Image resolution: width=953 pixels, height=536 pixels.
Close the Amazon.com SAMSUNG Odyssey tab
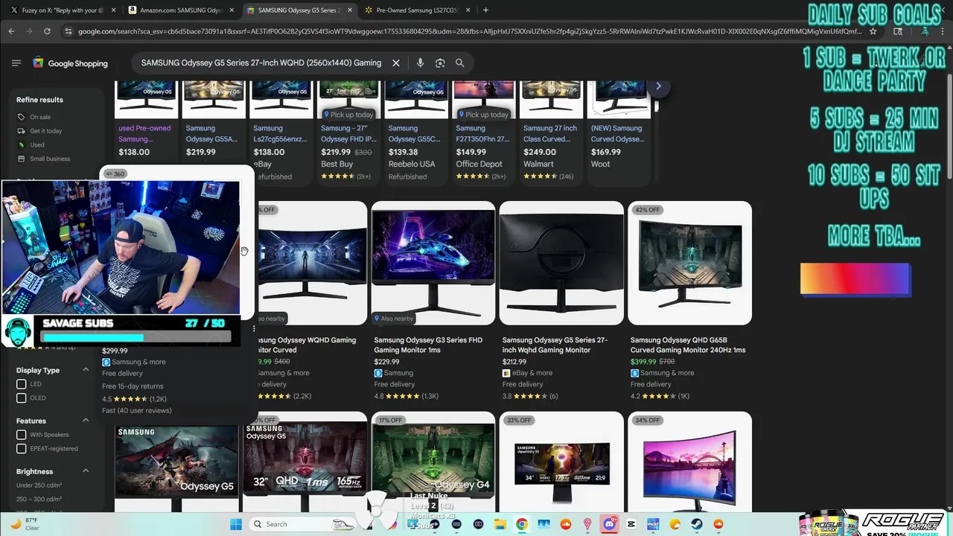[x=232, y=10]
